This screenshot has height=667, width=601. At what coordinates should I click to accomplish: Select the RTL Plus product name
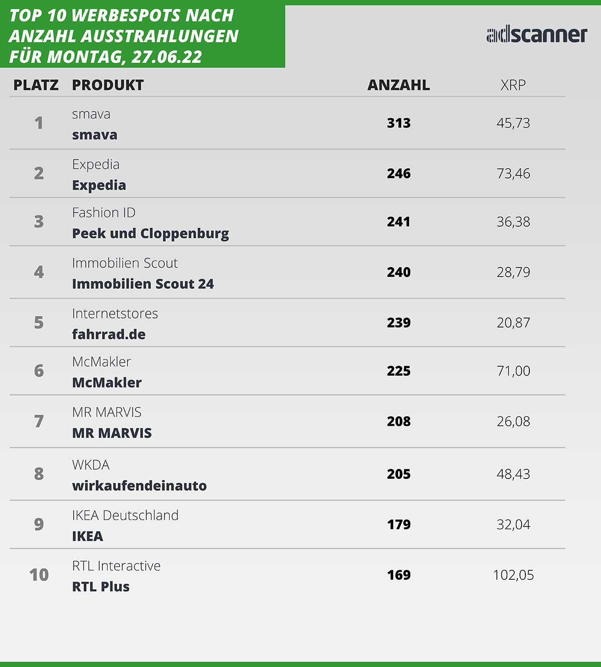(x=101, y=587)
